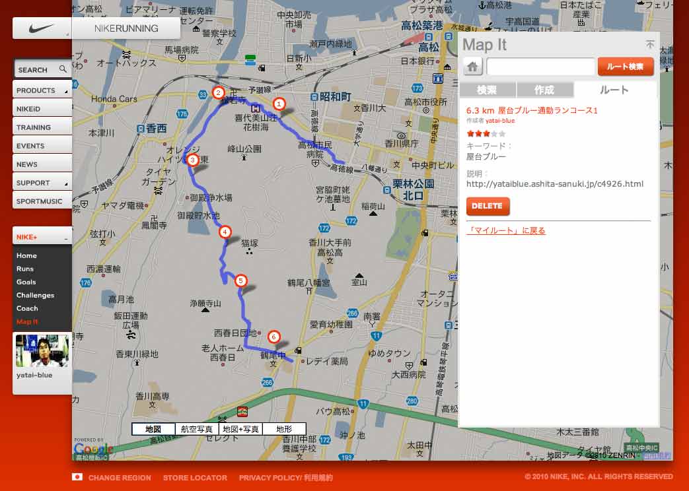Click the Japan flag icon
The height and width of the screenshot is (491, 689).
77,477
